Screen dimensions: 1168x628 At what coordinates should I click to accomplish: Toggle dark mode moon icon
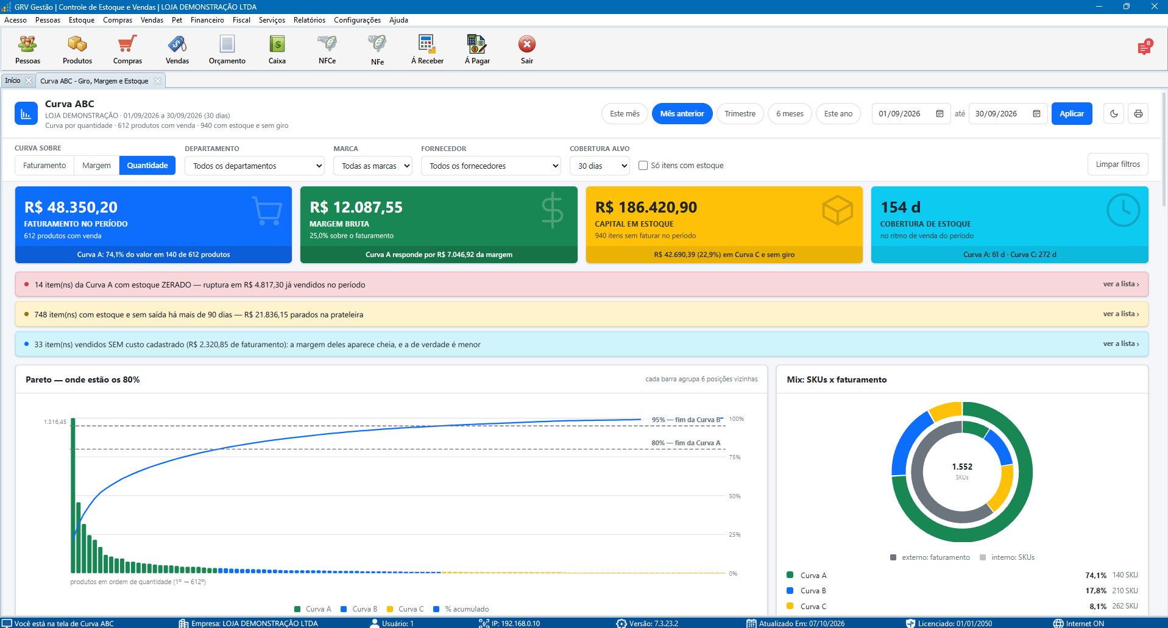[x=1114, y=114]
